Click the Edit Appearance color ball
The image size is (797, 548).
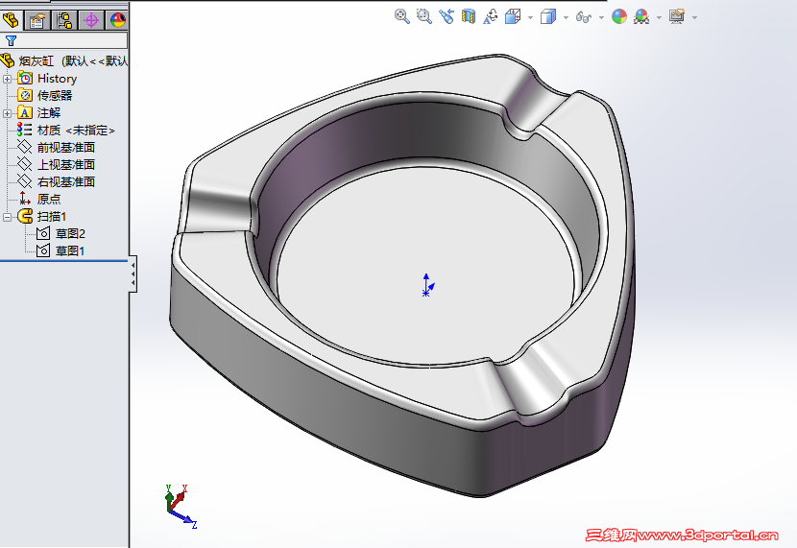[x=619, y=16]
